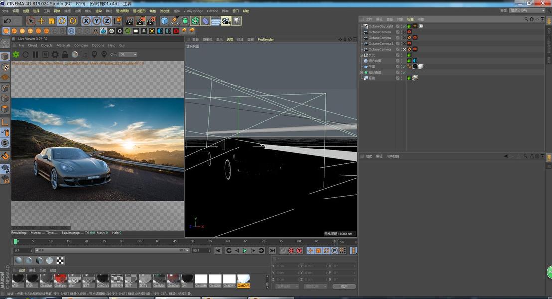Start Octane render in Live Viewer
Screen dimensions: 552x299
pyautogui.click(x=16, y=54)
